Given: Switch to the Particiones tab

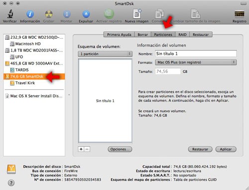Looking at the screenshot, I should [163, 35].
